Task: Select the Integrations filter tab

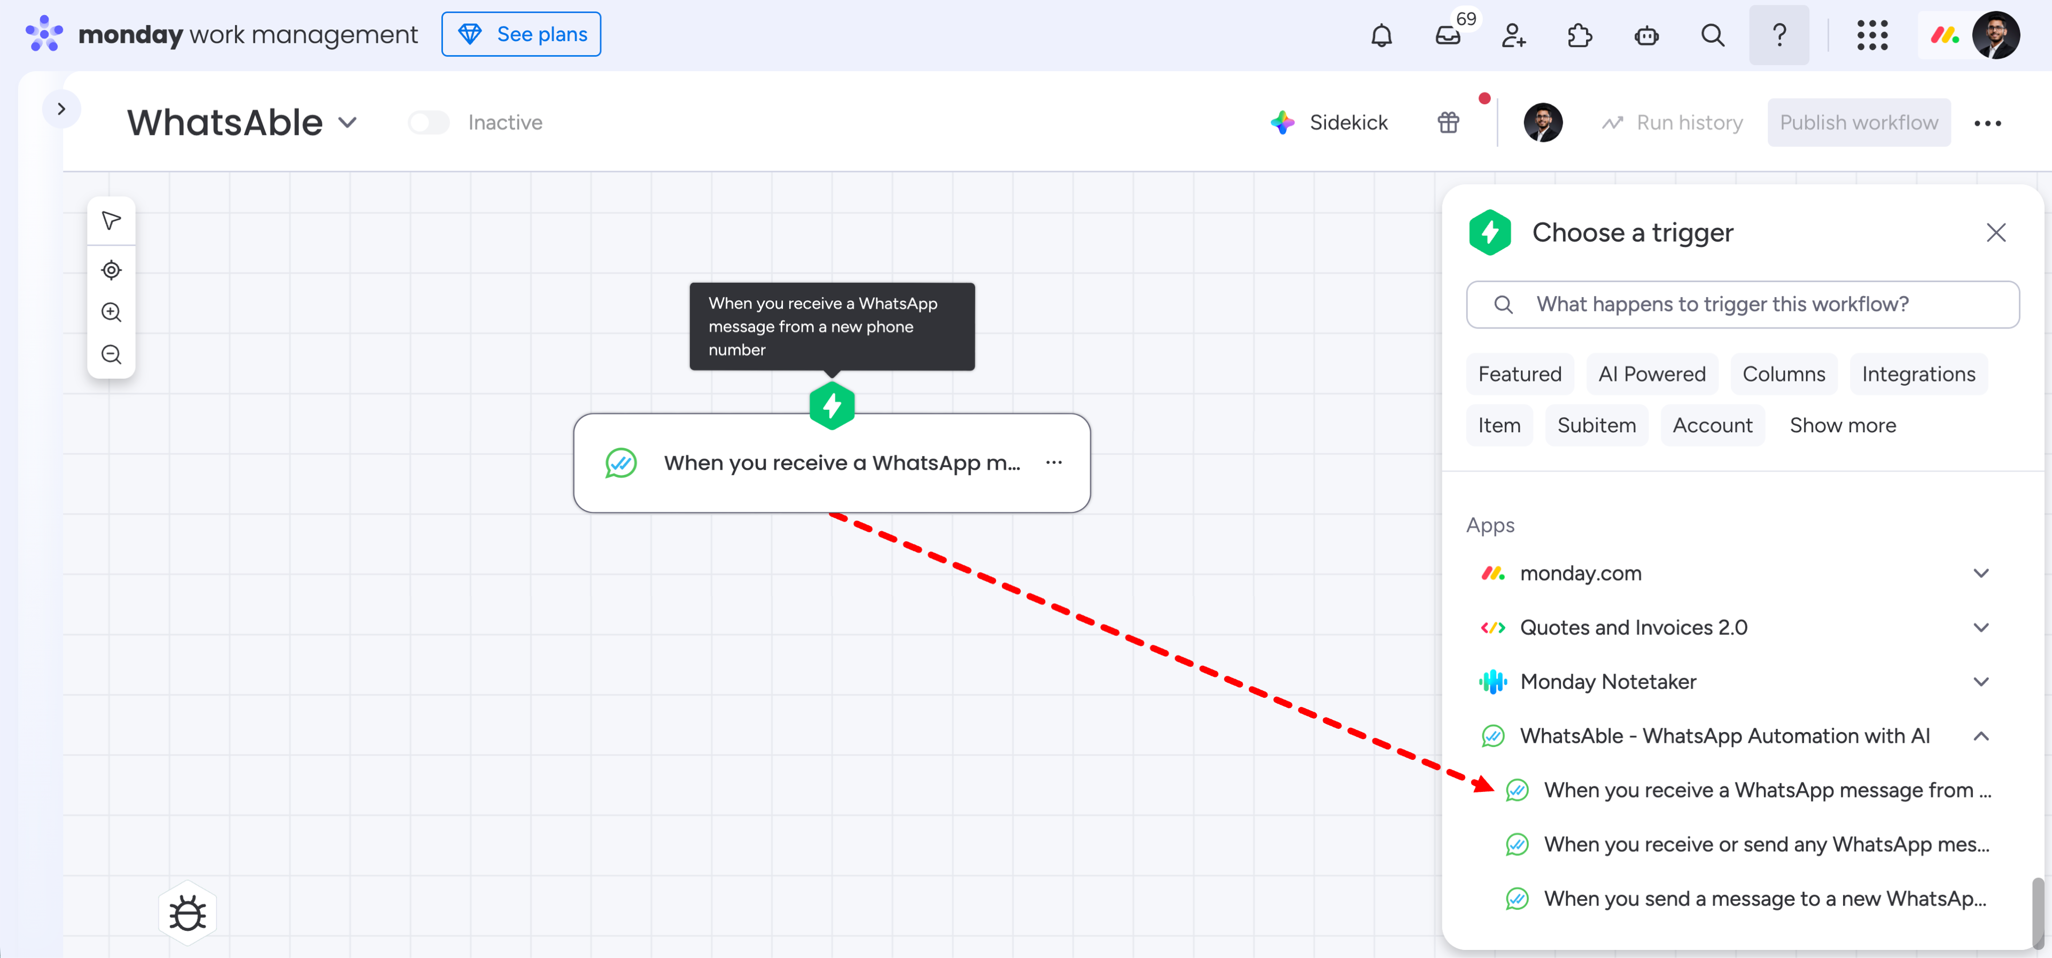Action: [1917, 375]
